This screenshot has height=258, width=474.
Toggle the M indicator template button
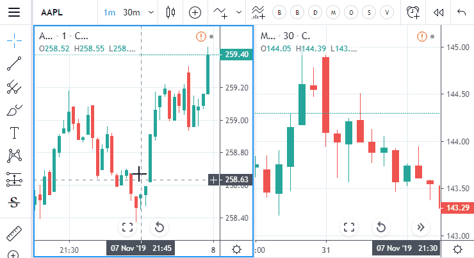click(x=333, y=12)
